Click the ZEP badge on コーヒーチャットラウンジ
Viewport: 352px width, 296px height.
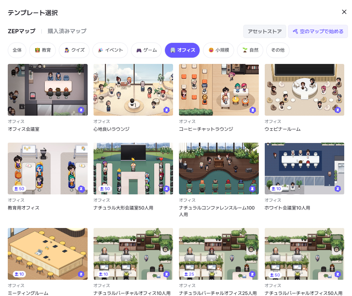253,110
